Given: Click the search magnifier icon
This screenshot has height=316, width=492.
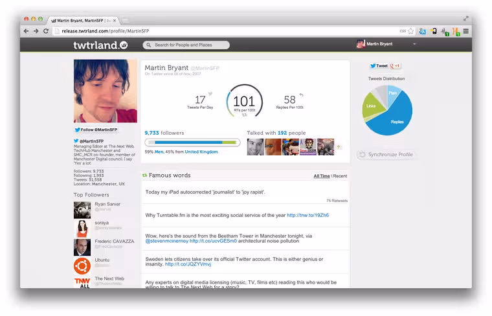Looking at the screenshot, I should (149, 45).
